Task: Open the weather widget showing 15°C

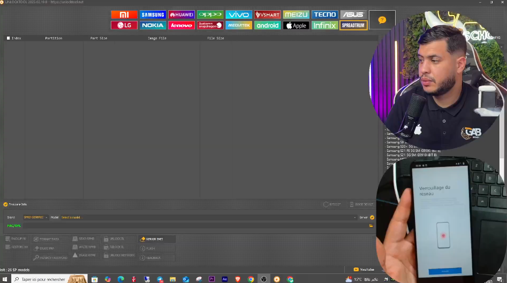Action: click(x=361, y=279)
